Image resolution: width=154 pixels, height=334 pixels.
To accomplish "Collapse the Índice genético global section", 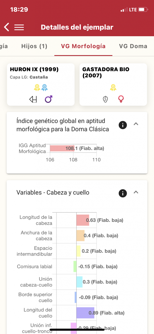I will (136, 124).
